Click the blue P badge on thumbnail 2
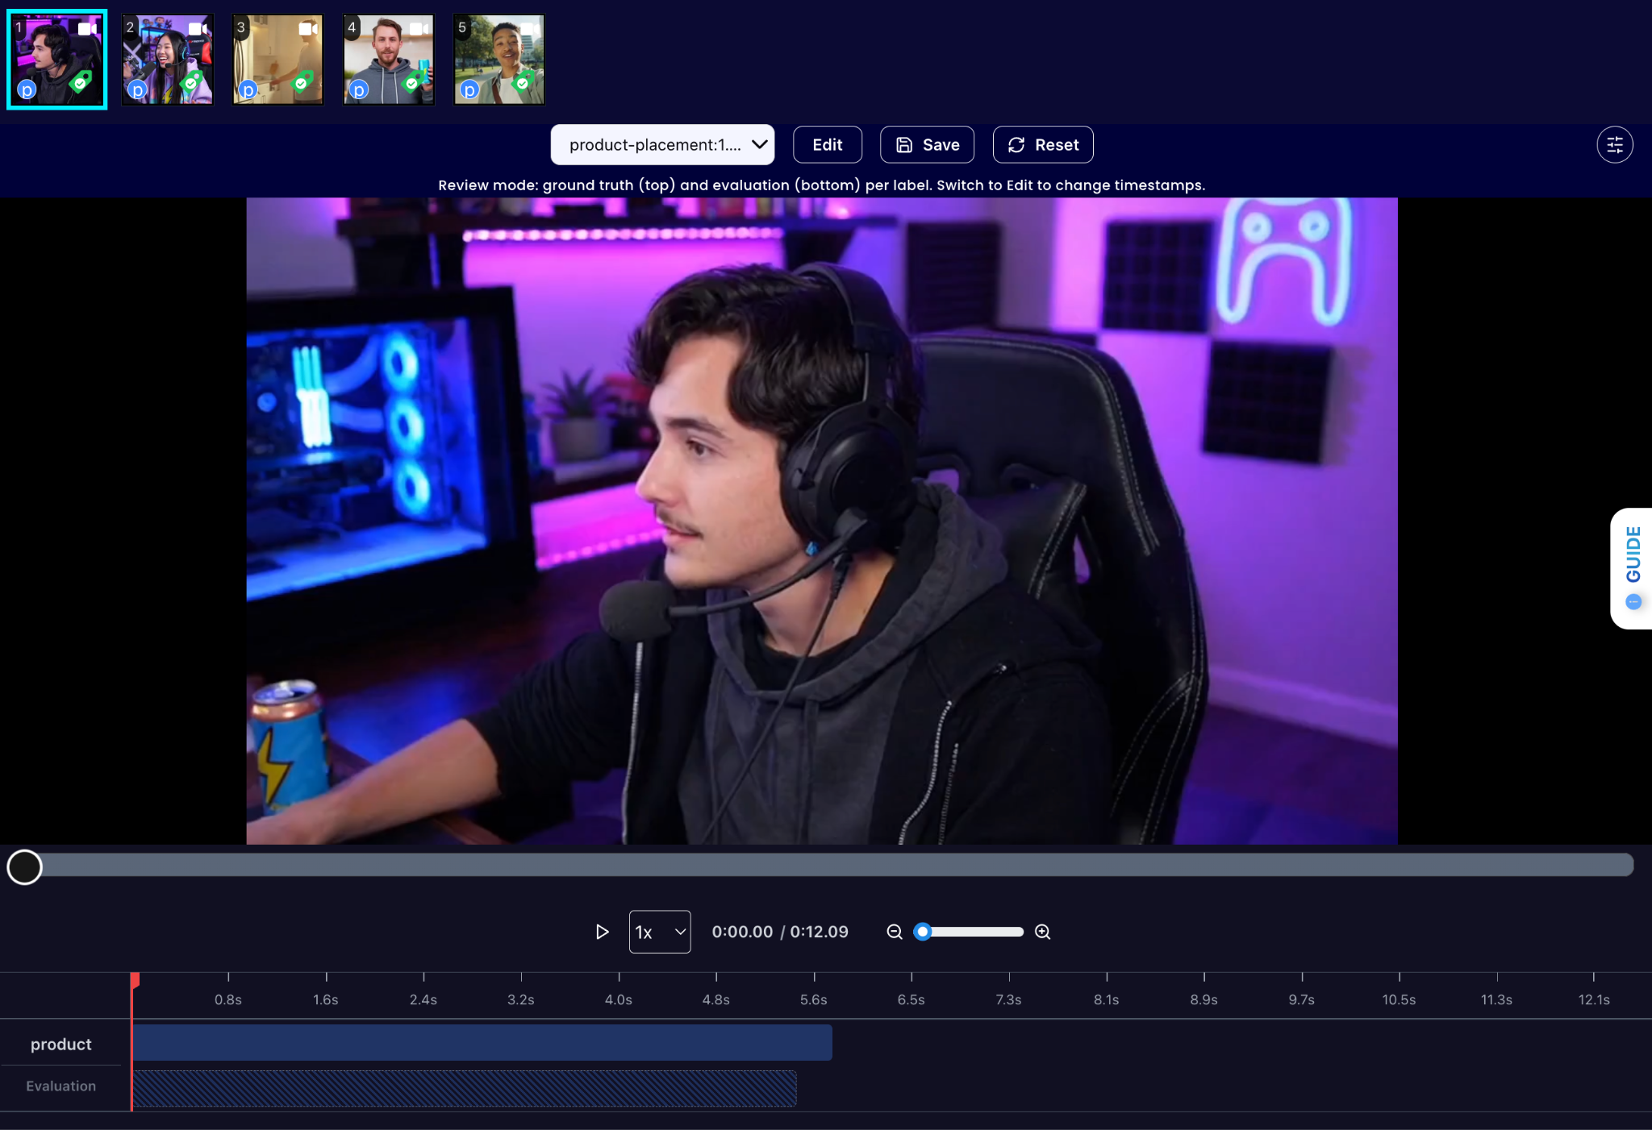This screenshot has height=1130, width=1652. (x=137, y=90)
